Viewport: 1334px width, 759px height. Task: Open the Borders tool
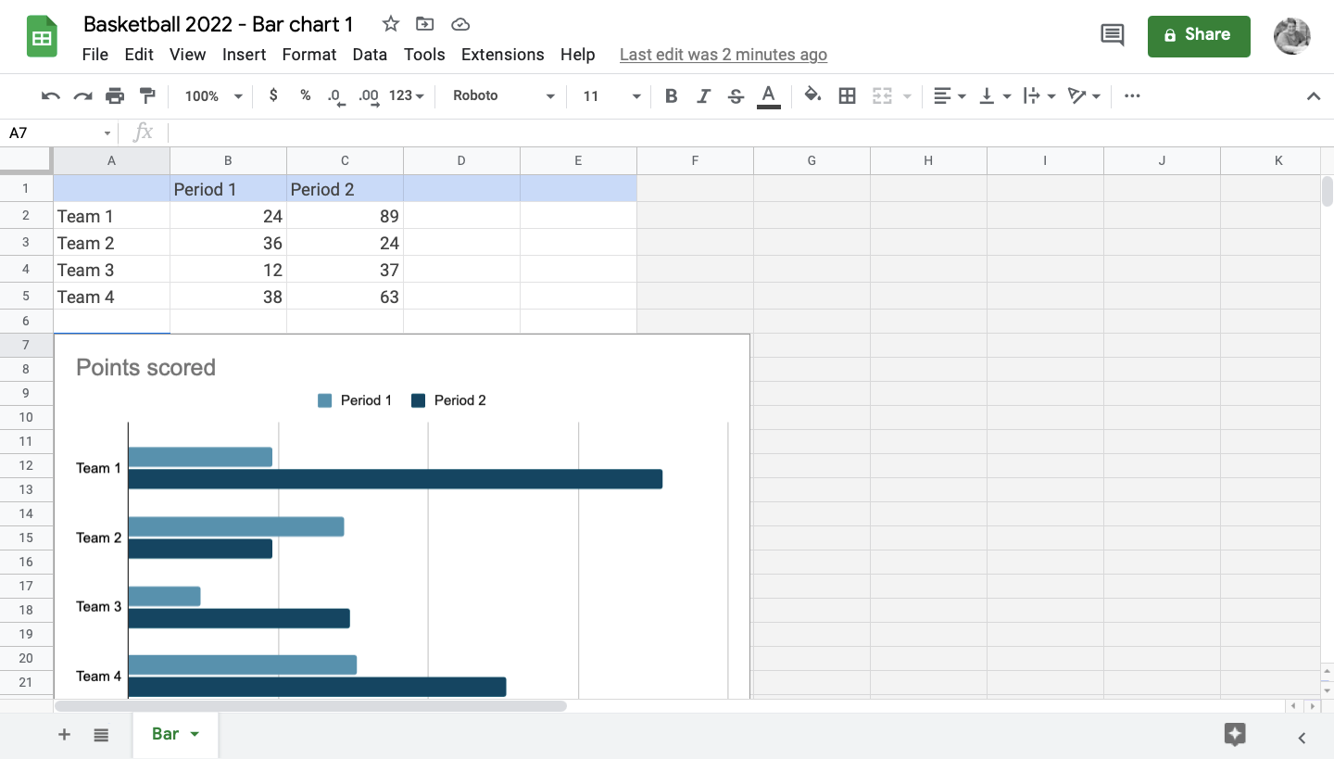[x=847, y=95]
